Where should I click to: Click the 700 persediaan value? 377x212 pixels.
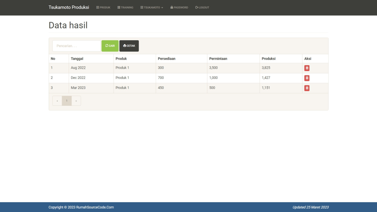coord(161,78)
